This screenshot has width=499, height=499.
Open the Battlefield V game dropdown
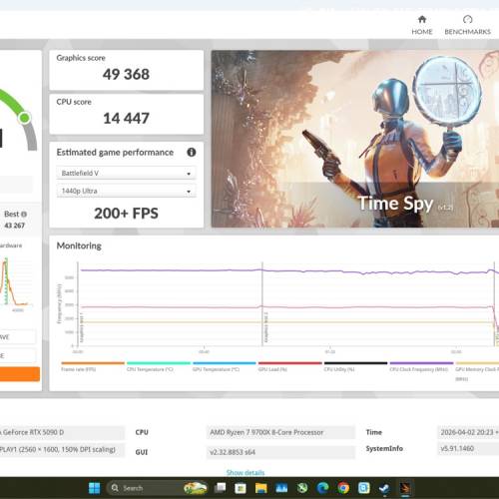click(126, 173)
